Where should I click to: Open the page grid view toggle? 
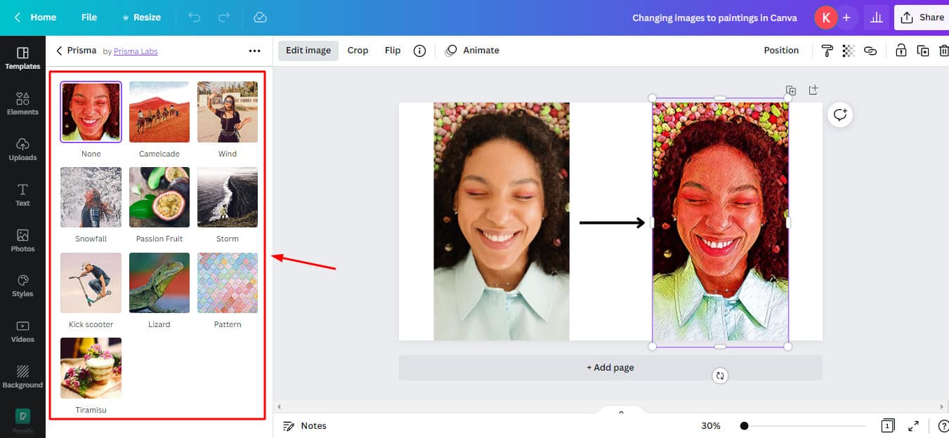tap(888, 426)
